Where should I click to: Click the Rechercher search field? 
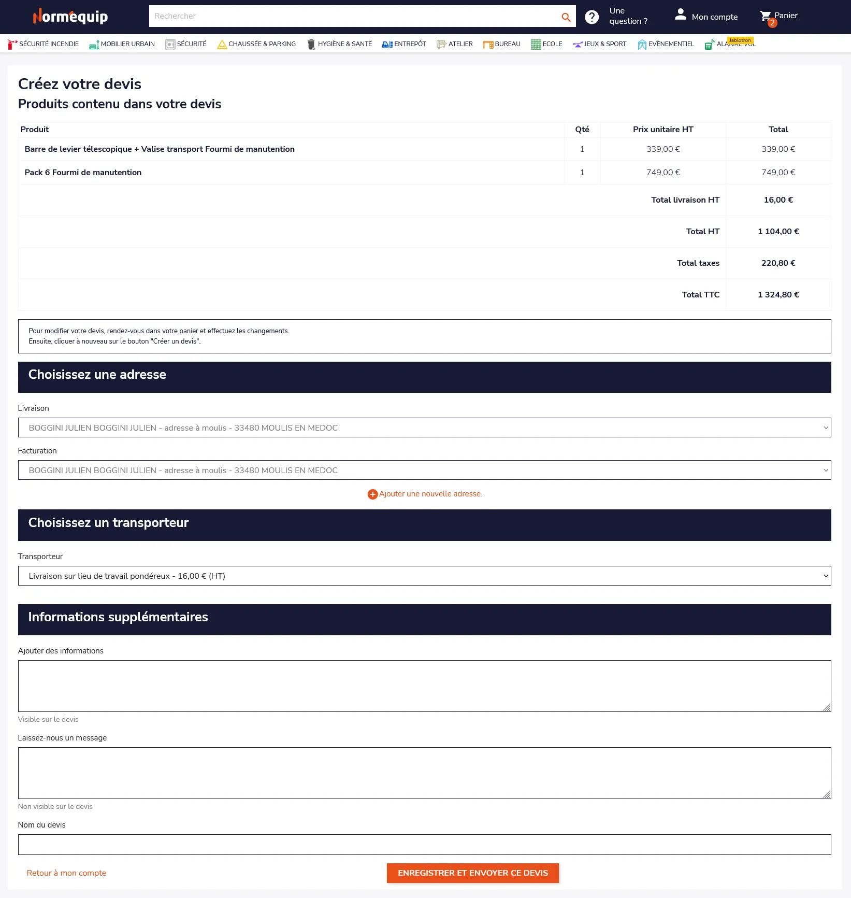pos(353,17)
